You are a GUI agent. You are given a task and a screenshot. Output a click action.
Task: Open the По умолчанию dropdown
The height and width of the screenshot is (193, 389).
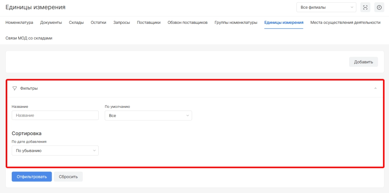(x=148, y=115)
